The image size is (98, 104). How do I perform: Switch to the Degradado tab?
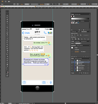[x=77, y=41]
